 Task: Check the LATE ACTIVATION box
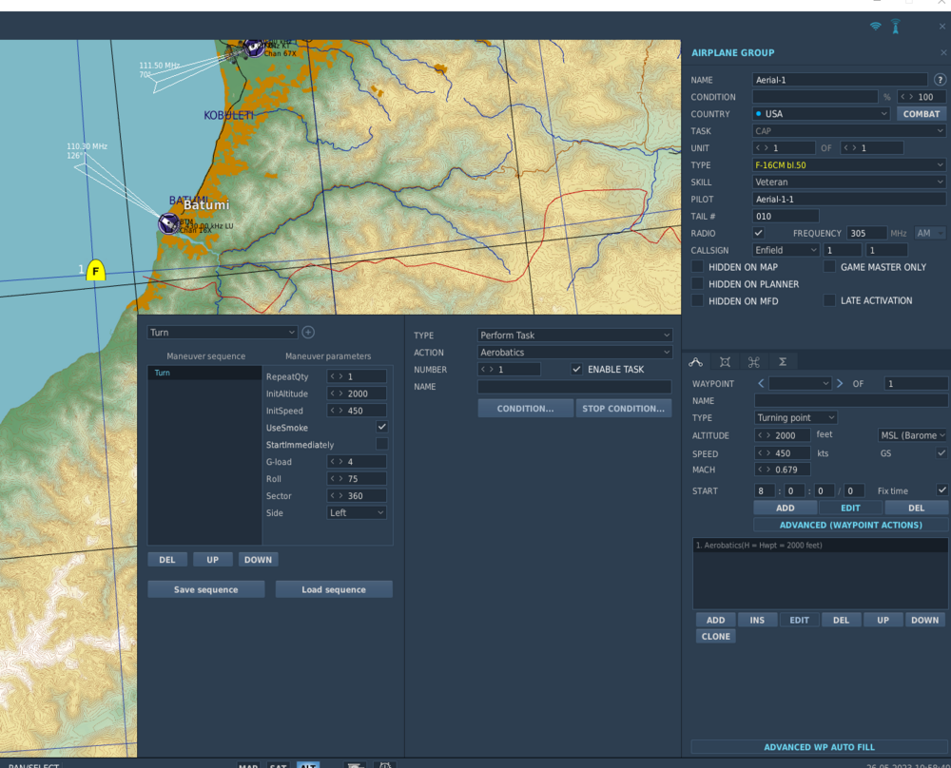tap(830, 300)
